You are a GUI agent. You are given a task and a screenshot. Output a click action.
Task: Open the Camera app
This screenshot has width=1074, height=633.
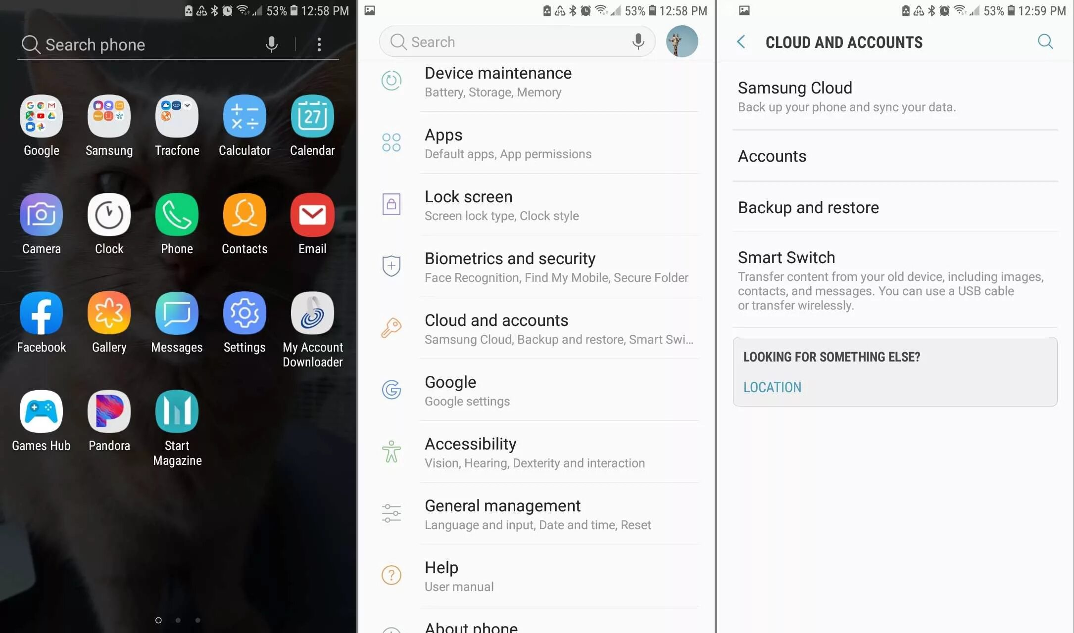click(41, 214)
